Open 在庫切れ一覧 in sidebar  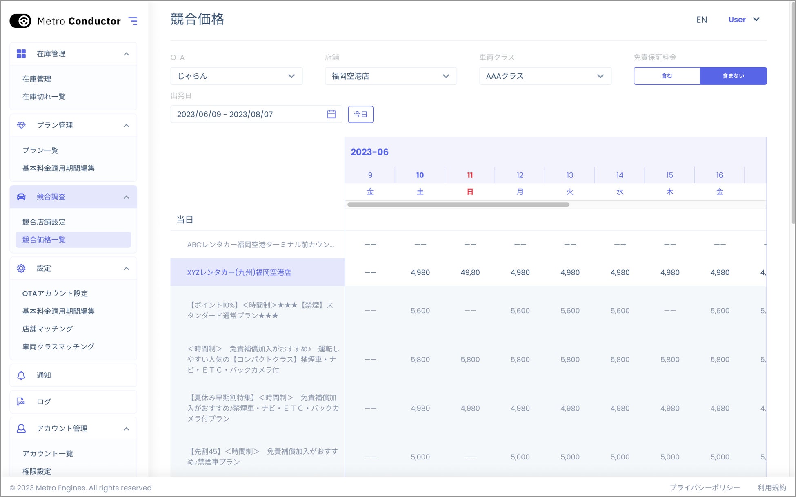point(44,97)
